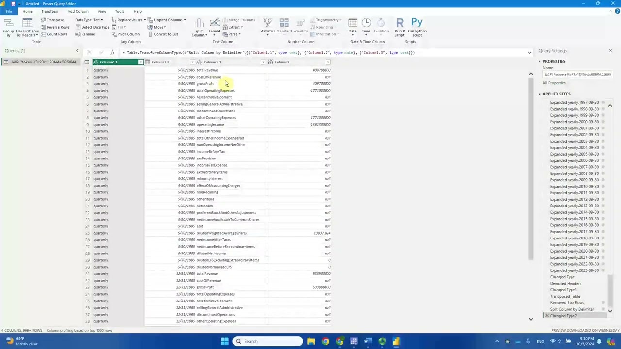Open the Extract dropdown
The height and width of the screenshot is (349, 621).
[x=232, y=27]
